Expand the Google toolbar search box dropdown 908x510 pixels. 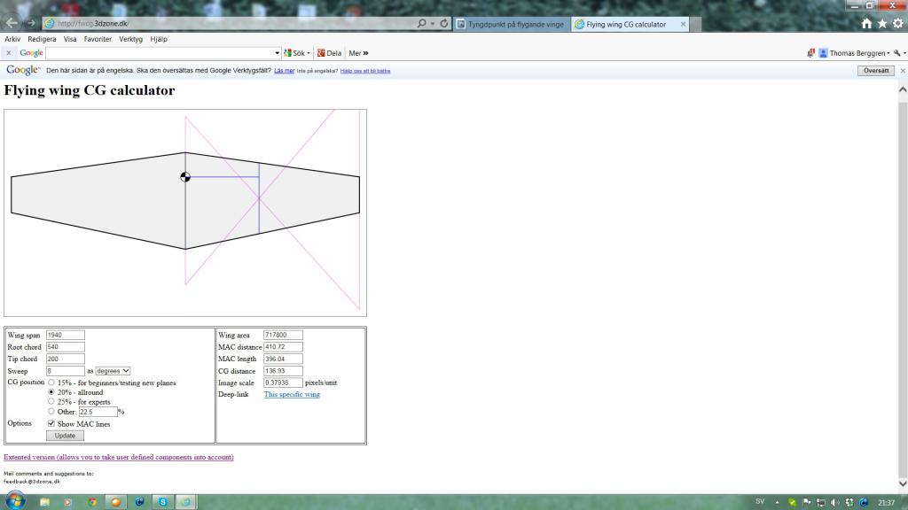pos(278,53)
